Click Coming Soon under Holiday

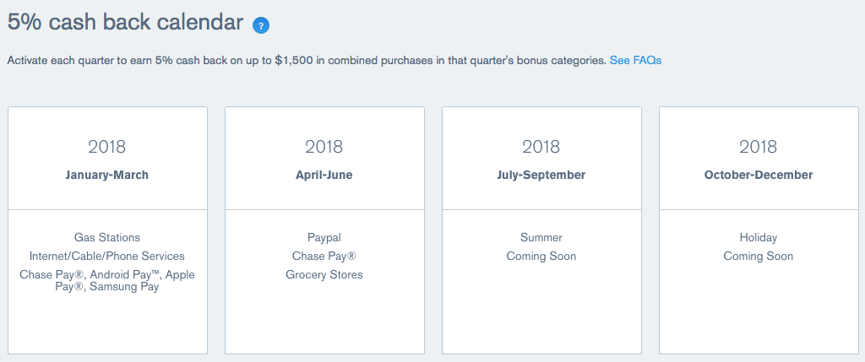759,257
